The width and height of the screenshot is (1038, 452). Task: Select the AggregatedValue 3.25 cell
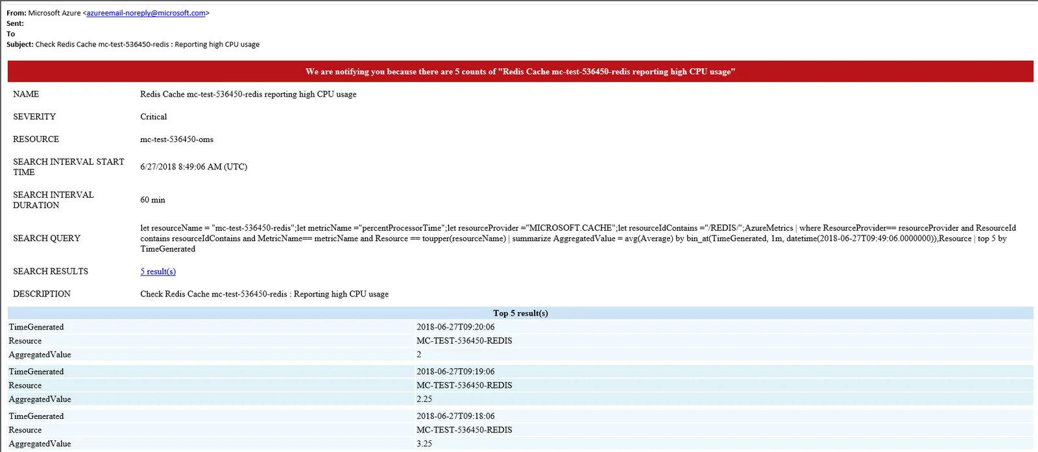coord(424,444)
